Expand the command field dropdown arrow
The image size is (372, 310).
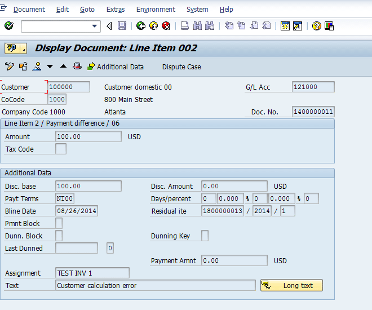(94, 26)
